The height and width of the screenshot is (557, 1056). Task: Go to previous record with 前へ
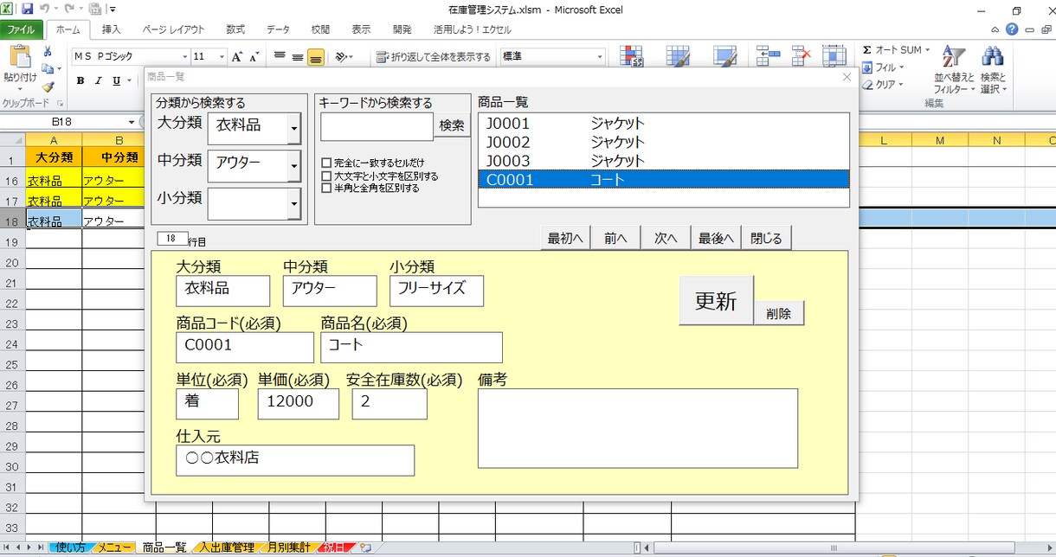coord(615,239)
